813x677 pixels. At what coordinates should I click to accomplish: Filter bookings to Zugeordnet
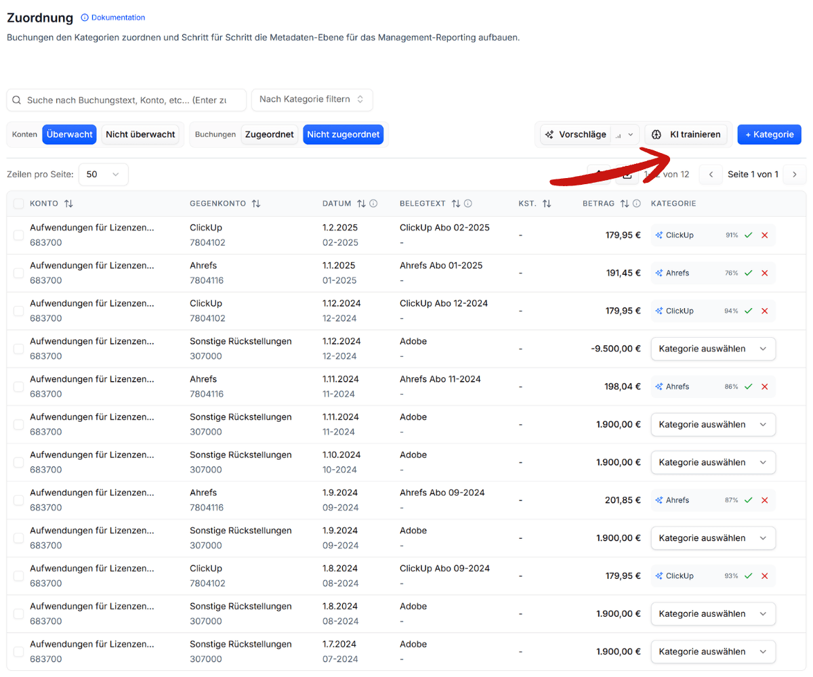click(269, 135)
